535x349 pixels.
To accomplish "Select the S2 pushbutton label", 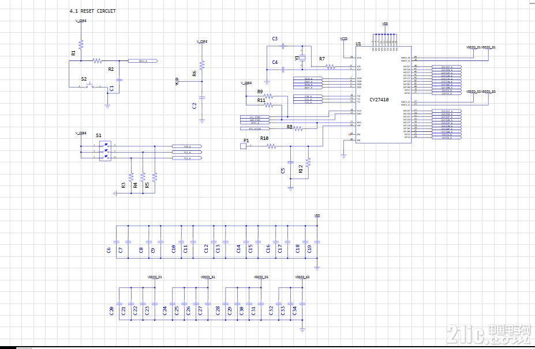I will (x=84, y=79).
